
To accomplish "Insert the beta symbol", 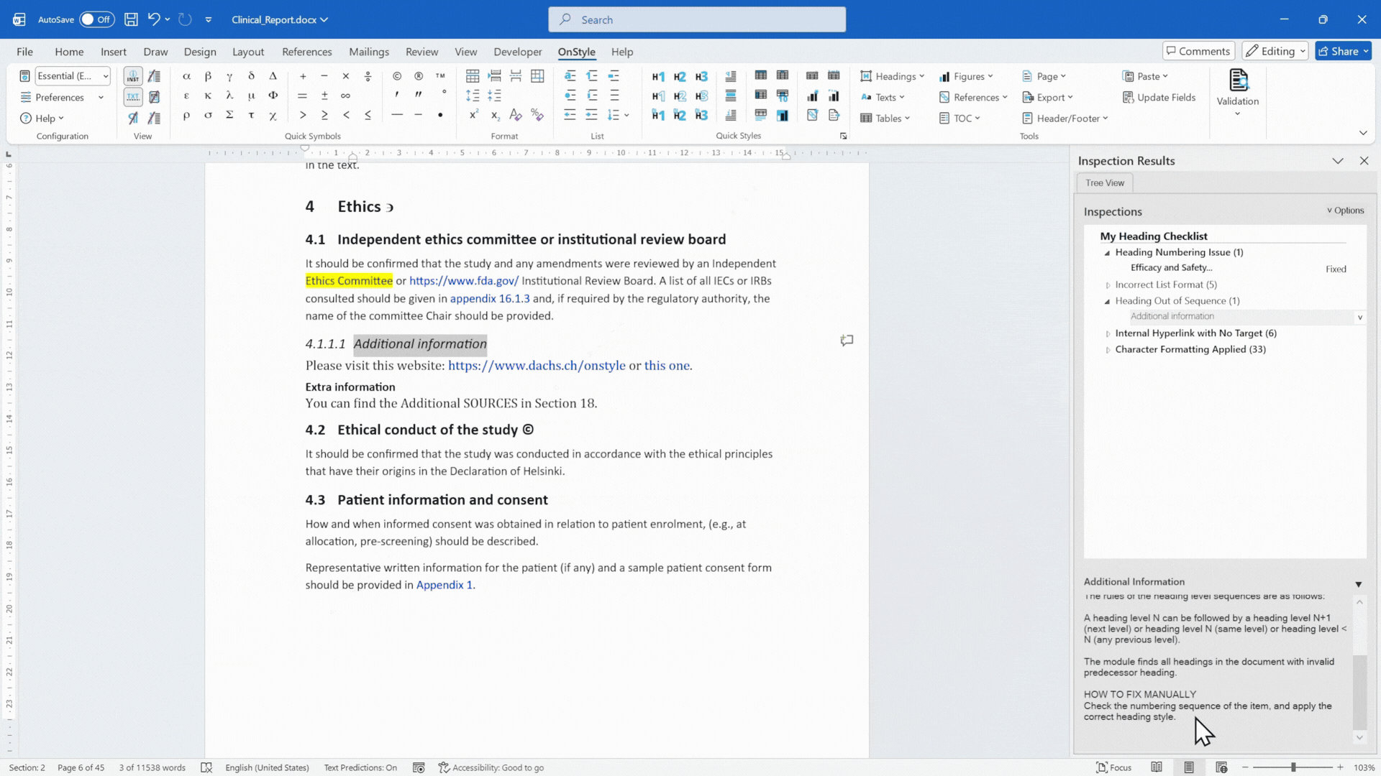I will 208,76.
